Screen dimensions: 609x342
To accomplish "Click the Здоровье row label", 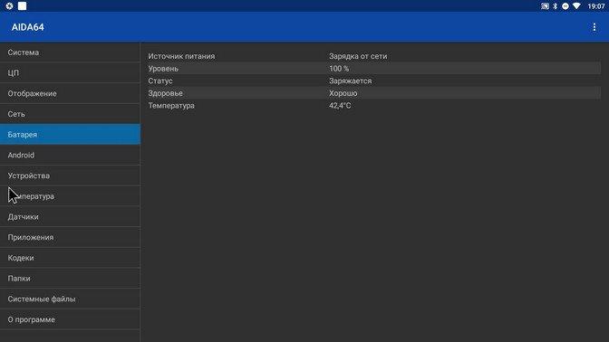I will (x=166, y=93).
